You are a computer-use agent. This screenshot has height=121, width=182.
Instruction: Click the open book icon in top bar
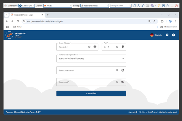147,6
